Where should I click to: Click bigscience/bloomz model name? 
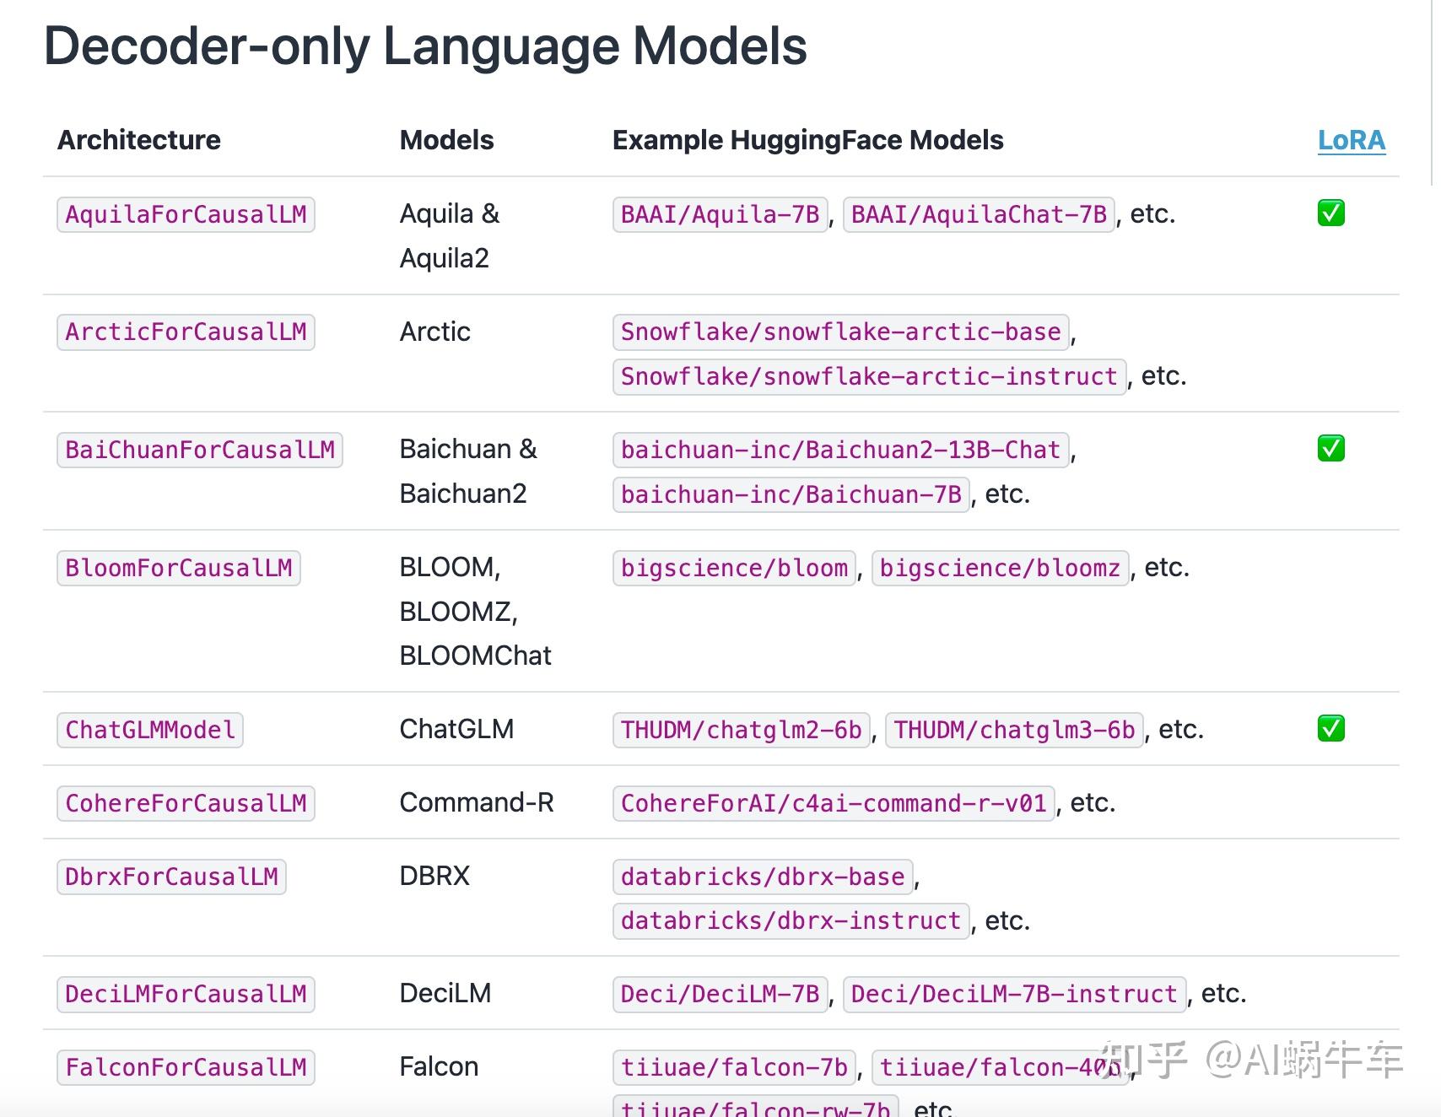pyautogui.click(x=1000, y=568)
